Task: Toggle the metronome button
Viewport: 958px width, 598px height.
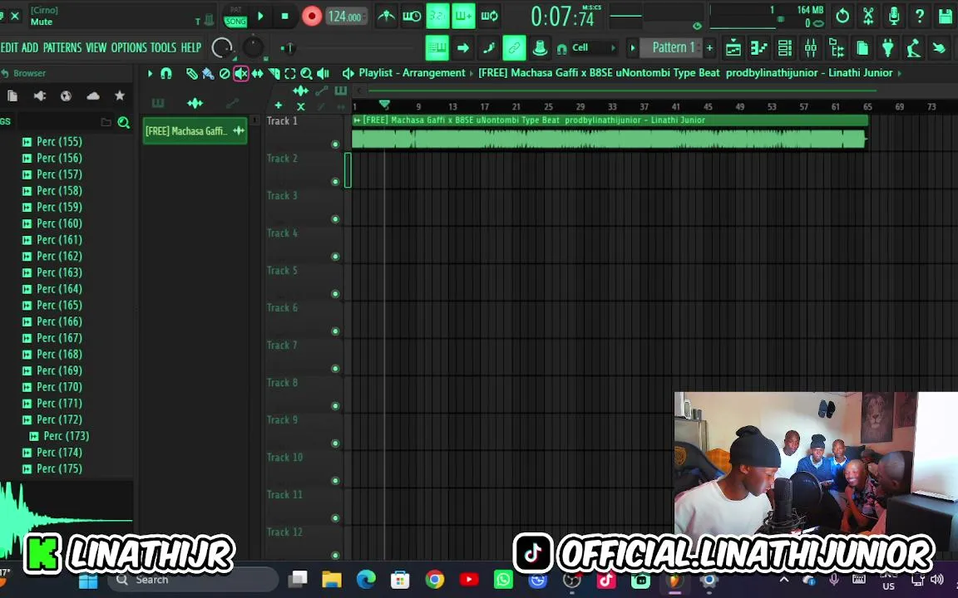Action: click(x=386, y=16)
